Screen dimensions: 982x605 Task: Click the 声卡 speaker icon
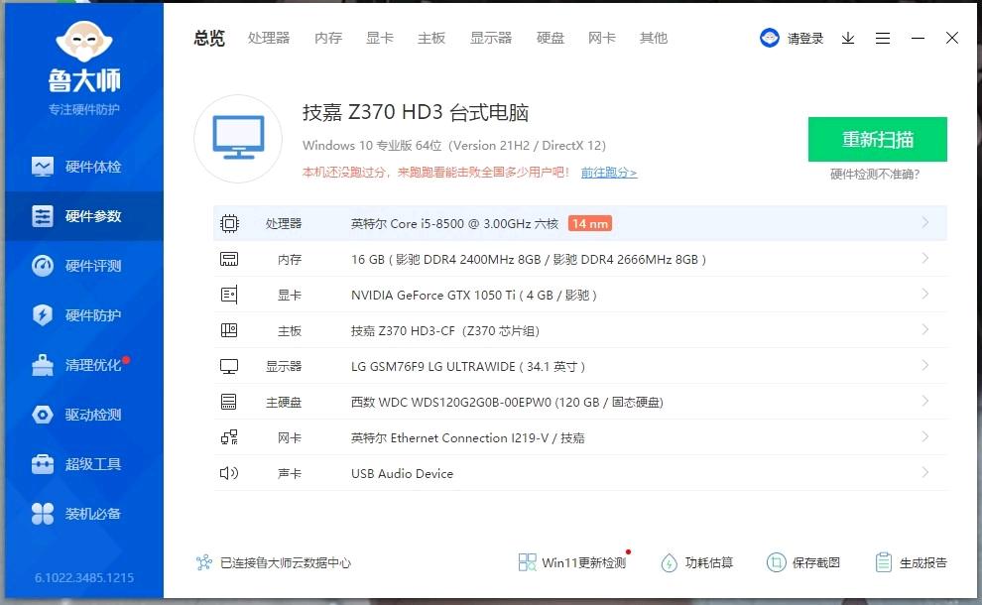229,473
